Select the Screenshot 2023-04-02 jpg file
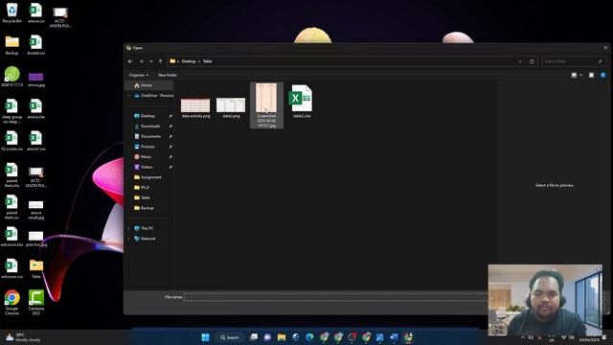This screenshot has height=345, width=613. 266,105
